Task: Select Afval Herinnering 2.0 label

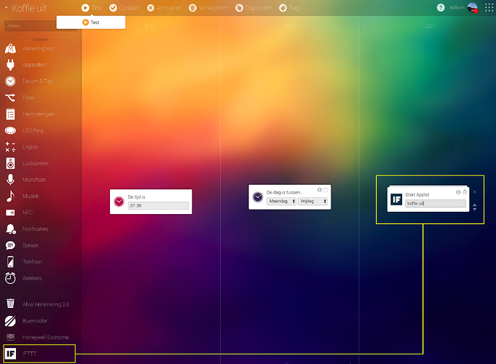Action: (x=46, y=304)
